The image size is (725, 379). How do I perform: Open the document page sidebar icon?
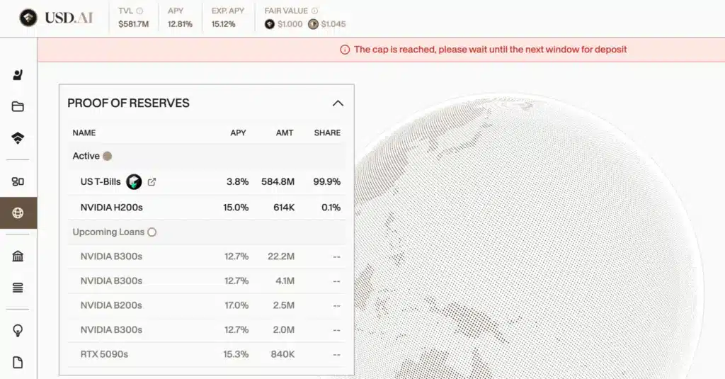18,362
